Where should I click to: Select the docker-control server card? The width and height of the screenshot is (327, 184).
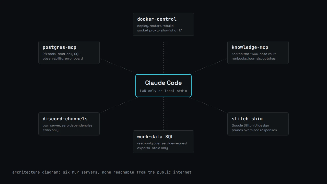coord(163,24)
